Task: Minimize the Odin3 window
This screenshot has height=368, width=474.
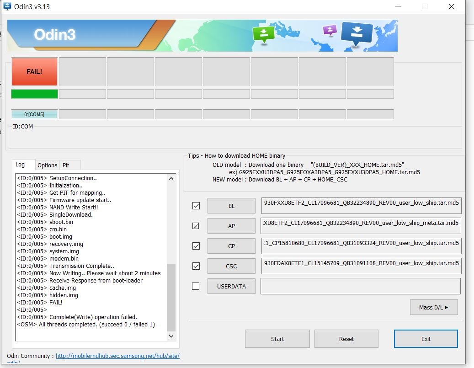Action: coord(398,6)
